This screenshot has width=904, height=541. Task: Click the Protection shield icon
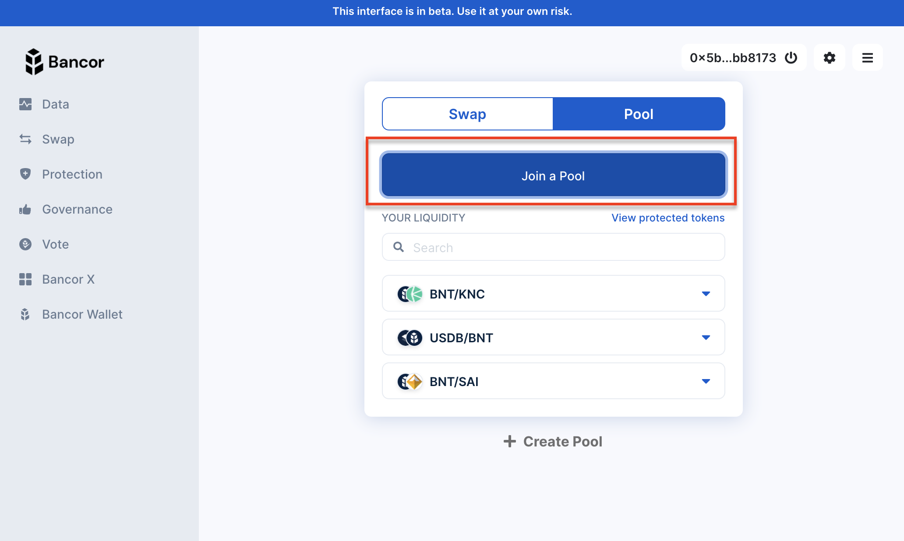pos(25,174)
